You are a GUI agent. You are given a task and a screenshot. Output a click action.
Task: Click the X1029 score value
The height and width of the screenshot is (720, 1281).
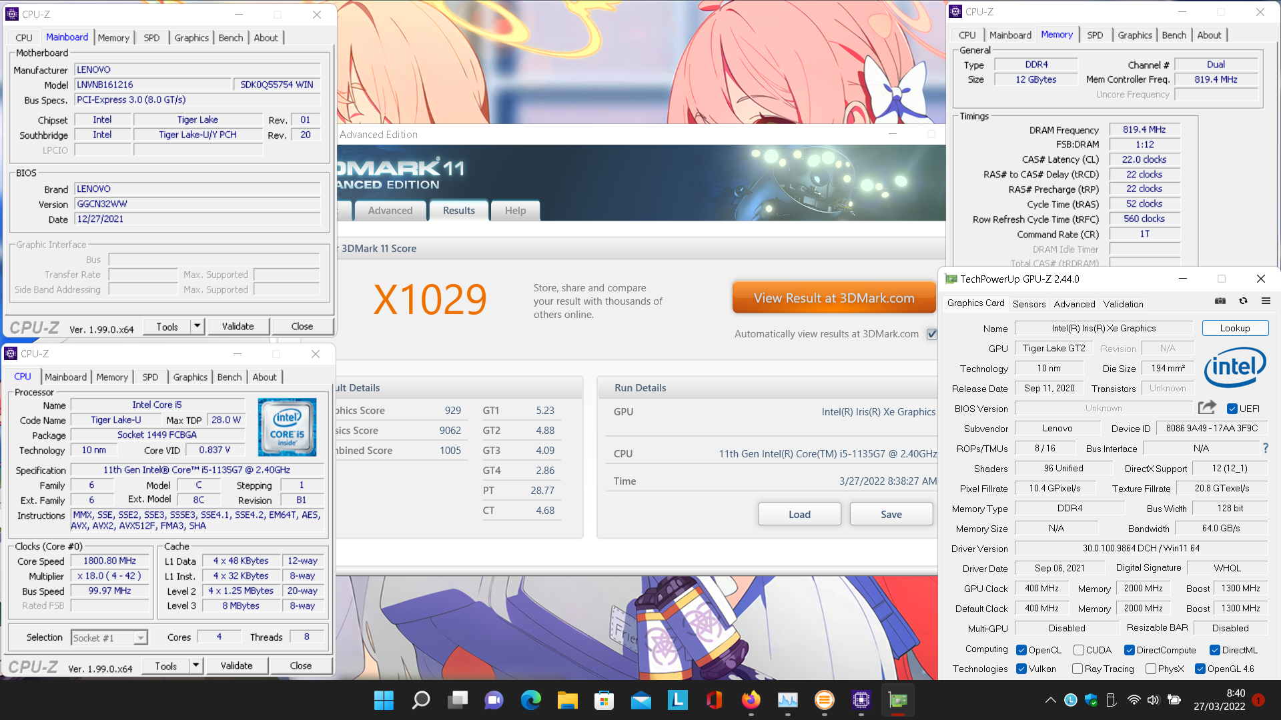coord(430,299)
